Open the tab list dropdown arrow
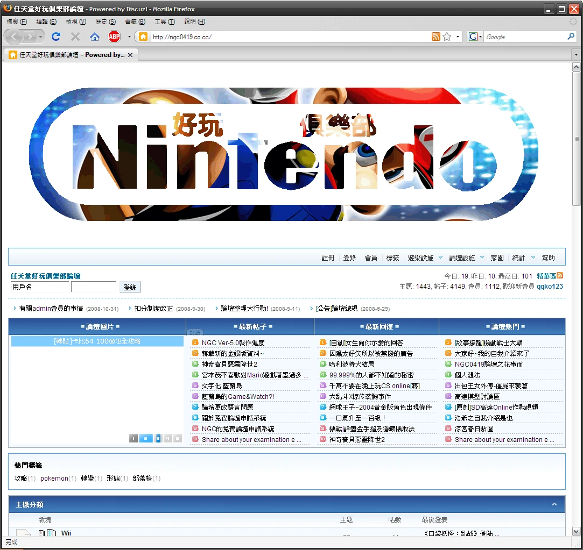The image size is (583, 550). click(x=577, y=55)
